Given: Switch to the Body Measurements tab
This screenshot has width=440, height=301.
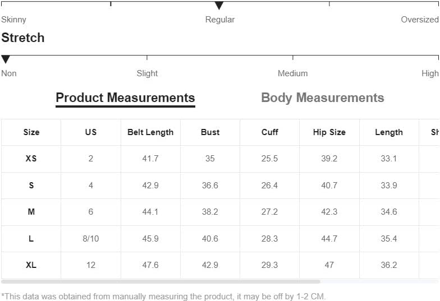Looking at the screenshot, I should (x=322, y=98).
